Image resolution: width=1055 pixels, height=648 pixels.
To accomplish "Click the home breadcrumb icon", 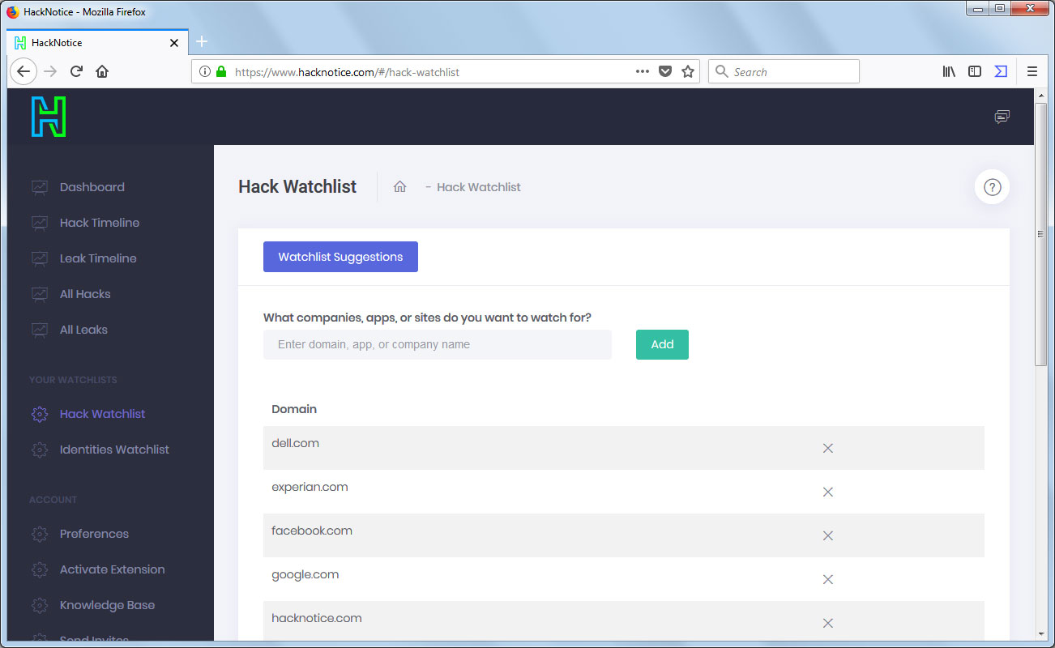I will 399,186.
